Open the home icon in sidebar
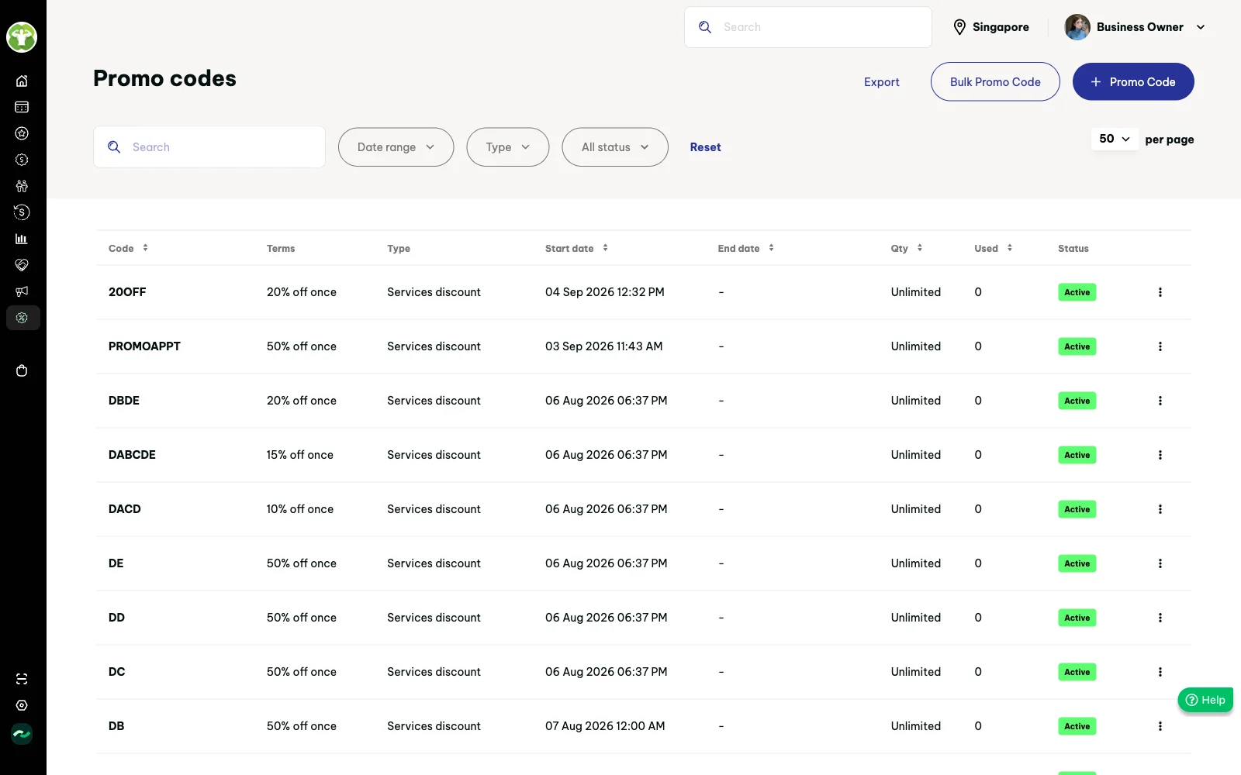The image size is (1241, 775). coord(22,81)
